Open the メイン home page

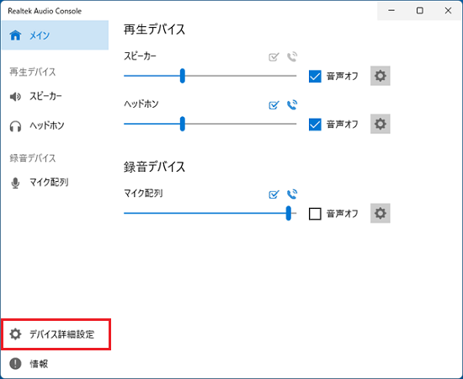tap(56, 35)
